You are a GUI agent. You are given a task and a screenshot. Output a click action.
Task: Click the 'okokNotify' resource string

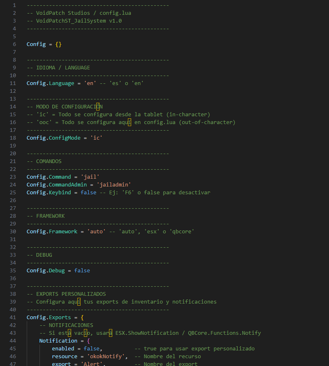click(106, 356)
